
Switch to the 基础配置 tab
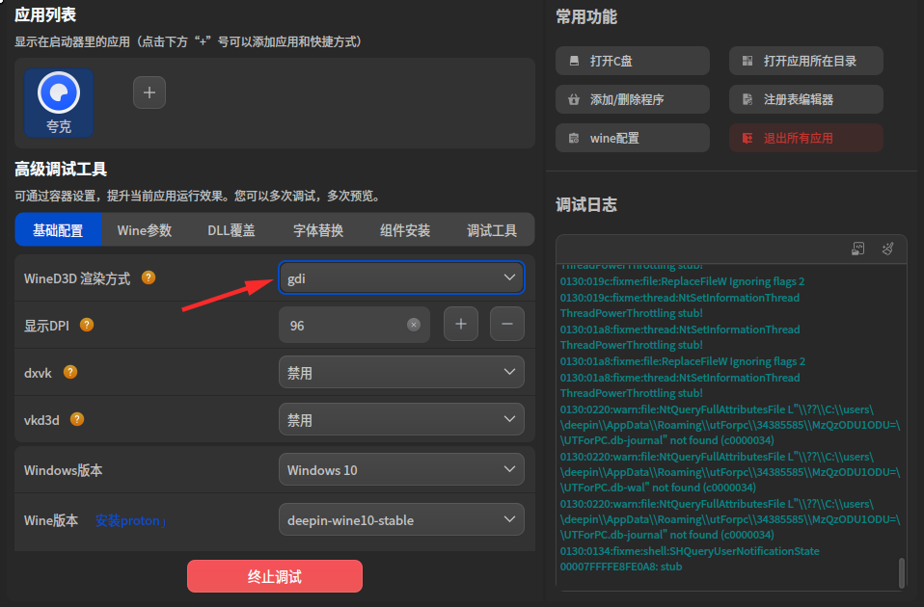click(x=58, y=229)
